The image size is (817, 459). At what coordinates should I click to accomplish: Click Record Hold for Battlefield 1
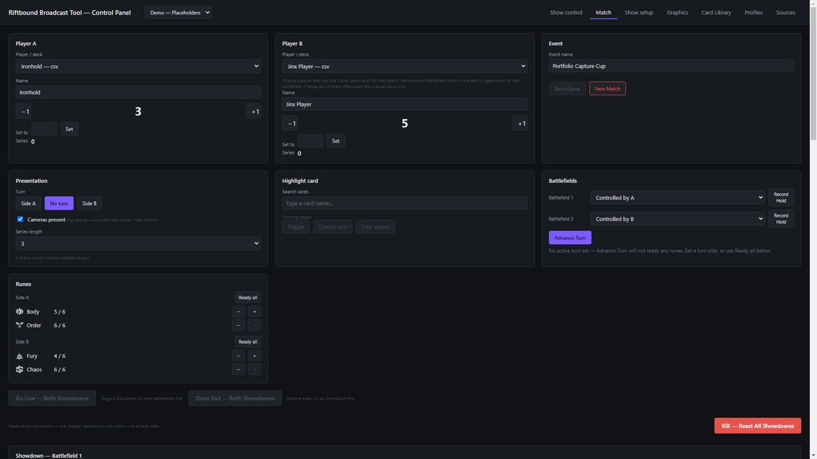pos(781,198)
